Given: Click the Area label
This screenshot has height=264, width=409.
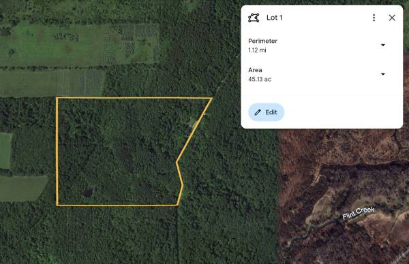Looking at the screenshot, I should pyautogui.click(x=255, y=70).
